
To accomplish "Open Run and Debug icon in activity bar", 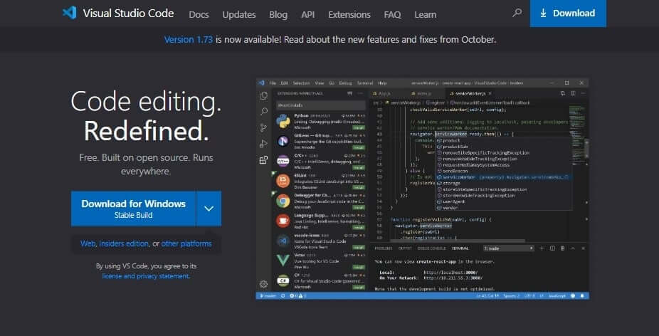I will 263,144.
